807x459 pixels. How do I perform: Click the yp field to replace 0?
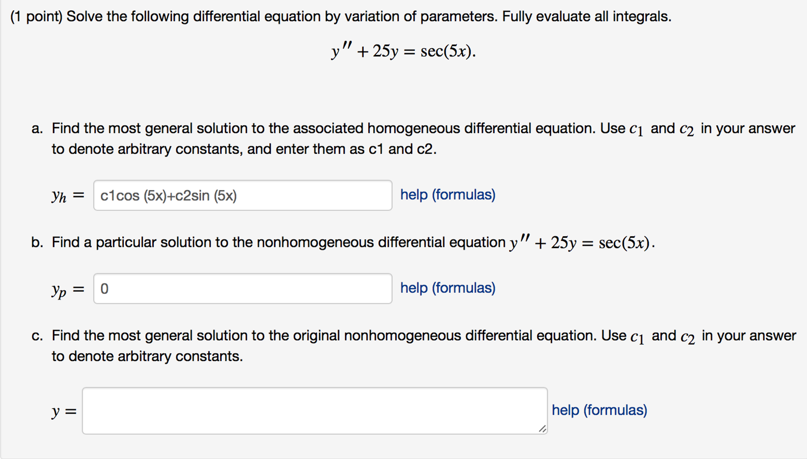(242, 288)
